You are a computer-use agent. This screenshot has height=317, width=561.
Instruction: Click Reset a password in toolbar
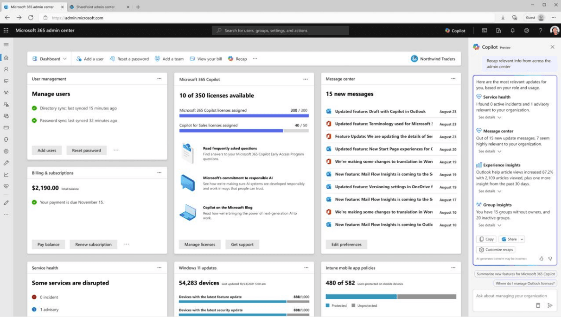tap(129, 59)
